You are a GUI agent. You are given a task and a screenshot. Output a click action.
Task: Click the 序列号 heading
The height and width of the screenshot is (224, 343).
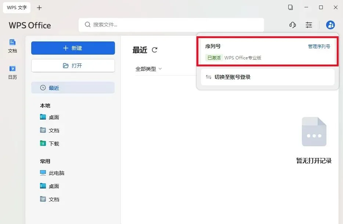pos(213,46)
